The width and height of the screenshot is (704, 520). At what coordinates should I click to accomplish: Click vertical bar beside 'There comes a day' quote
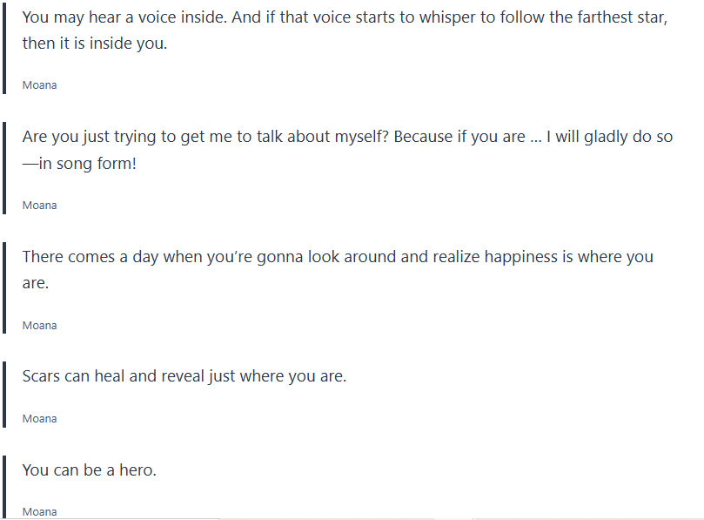pyautogui.click(x=4, y=287)
